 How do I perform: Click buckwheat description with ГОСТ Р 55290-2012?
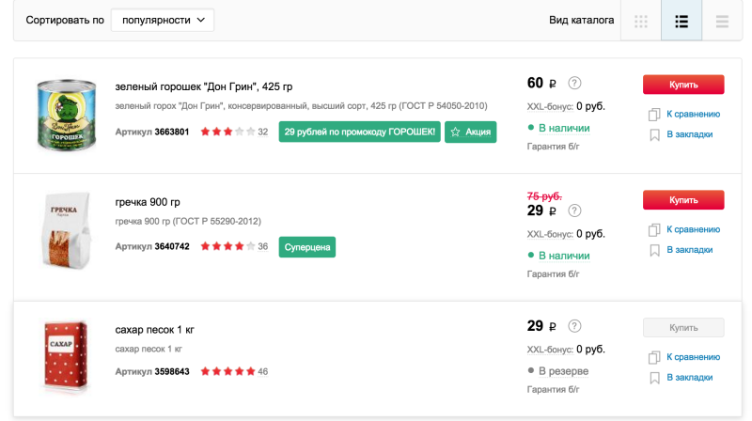pos(188,222)
